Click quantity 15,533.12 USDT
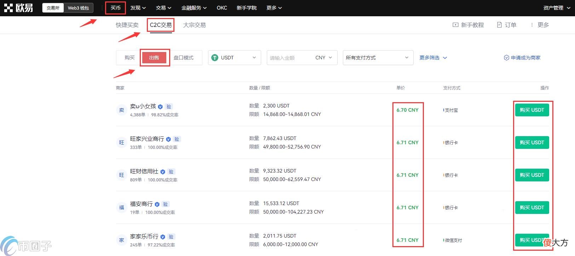 click(x=281, y=203)
